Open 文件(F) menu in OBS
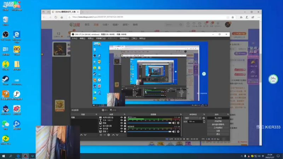283x159 pixels. pyautogui.click(x=74, y=39)
